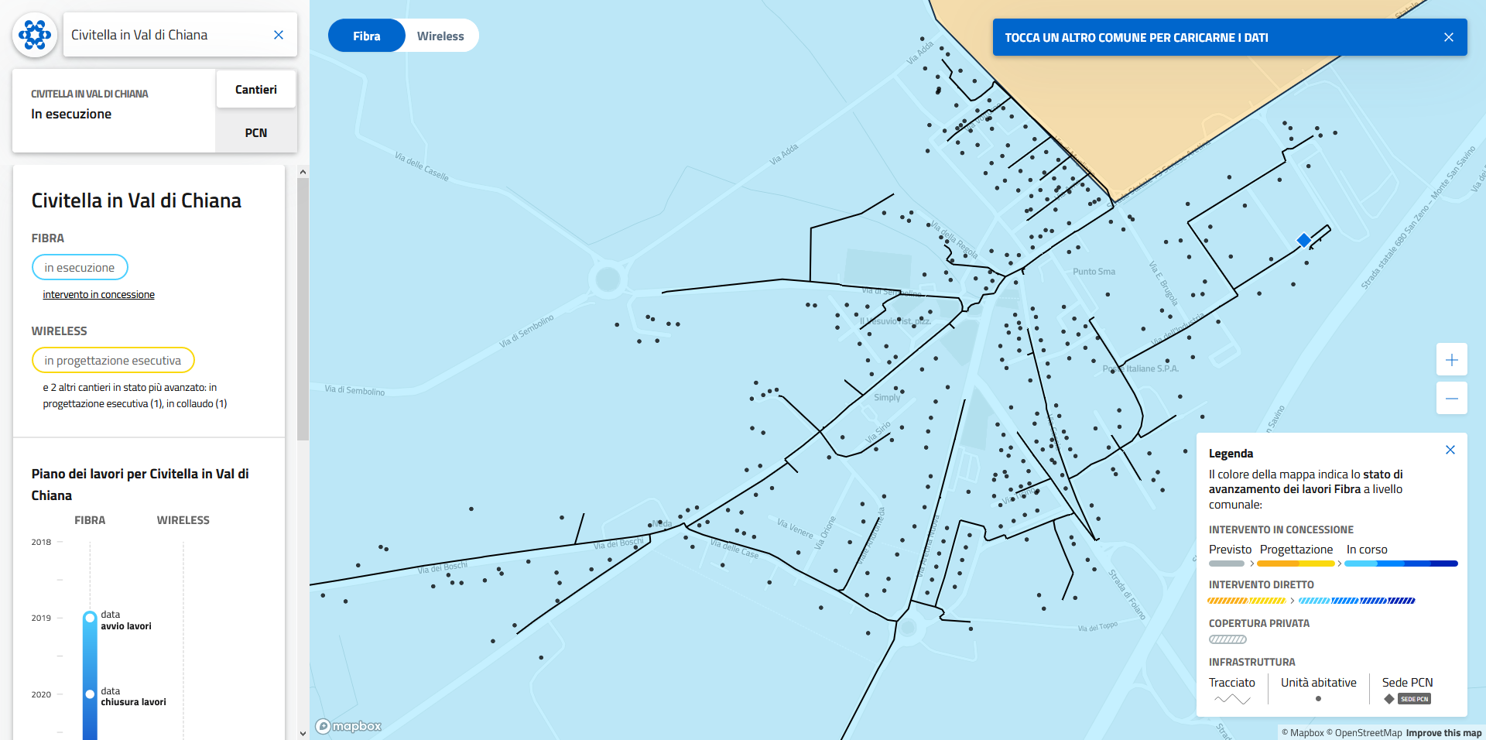Click the FIBRA column header in timeline

click(90, 520)
